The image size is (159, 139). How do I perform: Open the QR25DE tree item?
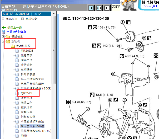pos(27,93)
